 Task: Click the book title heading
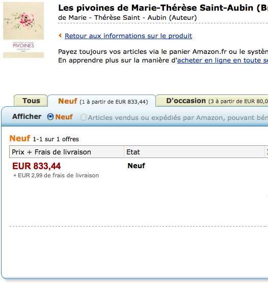pyautogui.click(x=163, y=8)
